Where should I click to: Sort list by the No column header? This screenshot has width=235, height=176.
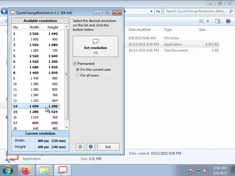coord(16,27)
